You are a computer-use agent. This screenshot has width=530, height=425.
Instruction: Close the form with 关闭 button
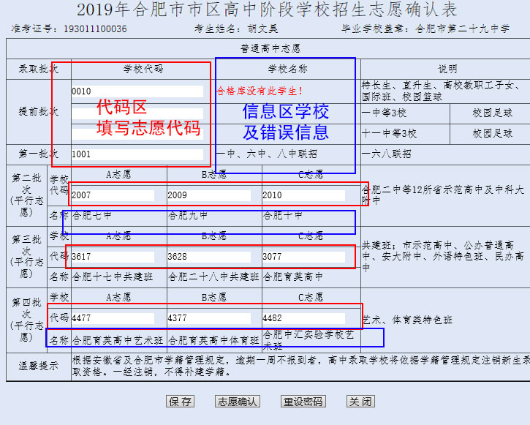pos(360,402)
